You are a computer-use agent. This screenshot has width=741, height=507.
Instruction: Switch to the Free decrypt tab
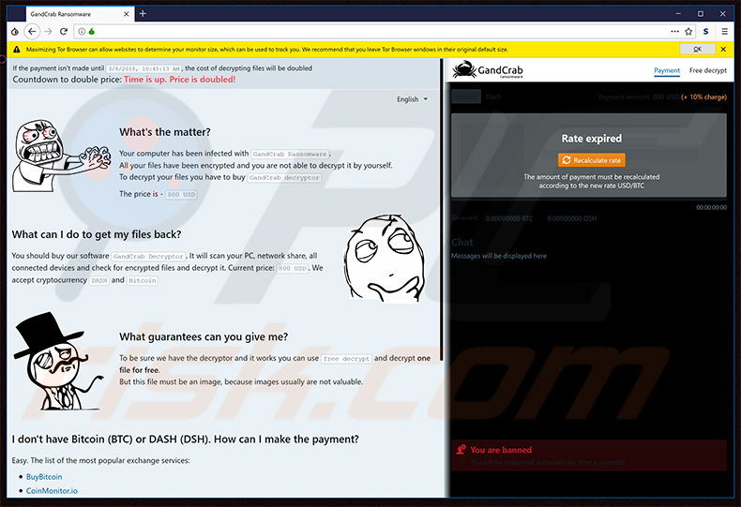click(x=707, y=70)
